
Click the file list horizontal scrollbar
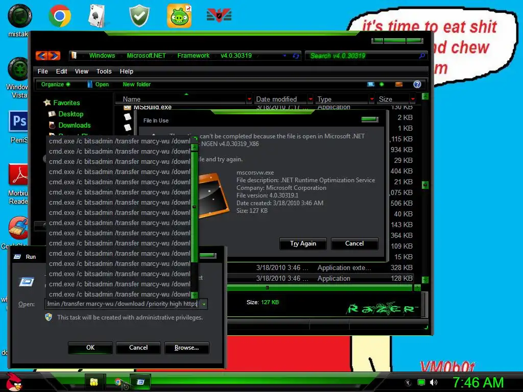[320, 287]
